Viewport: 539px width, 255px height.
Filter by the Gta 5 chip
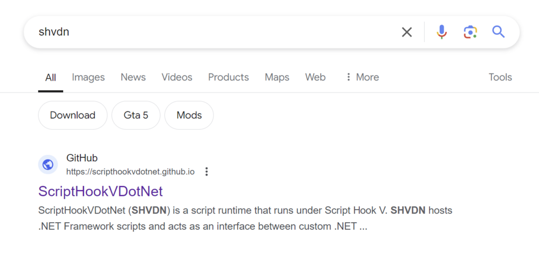click(136, 115)
